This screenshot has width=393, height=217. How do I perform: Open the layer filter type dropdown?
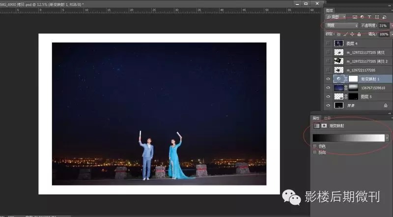(x=336, y=17)
